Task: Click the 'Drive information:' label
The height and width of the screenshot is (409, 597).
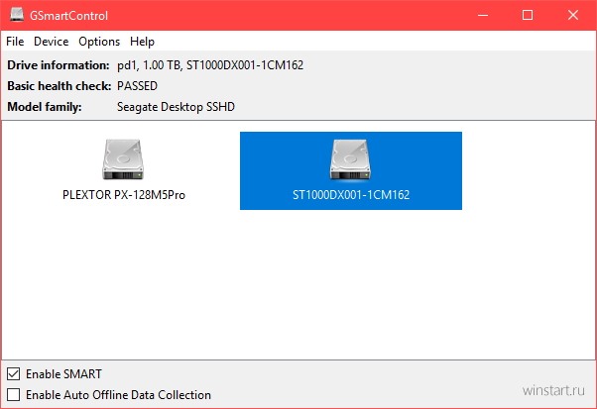Action: click(59, 65)
